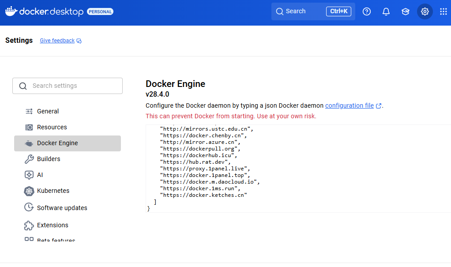Open the Learning center graduation cap icon

(x=405, y=11)
